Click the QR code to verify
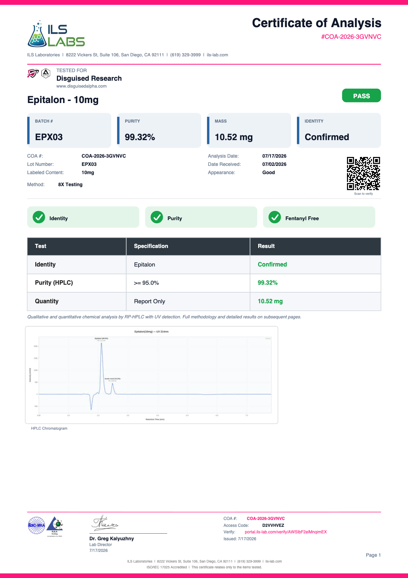 (363, 173)
